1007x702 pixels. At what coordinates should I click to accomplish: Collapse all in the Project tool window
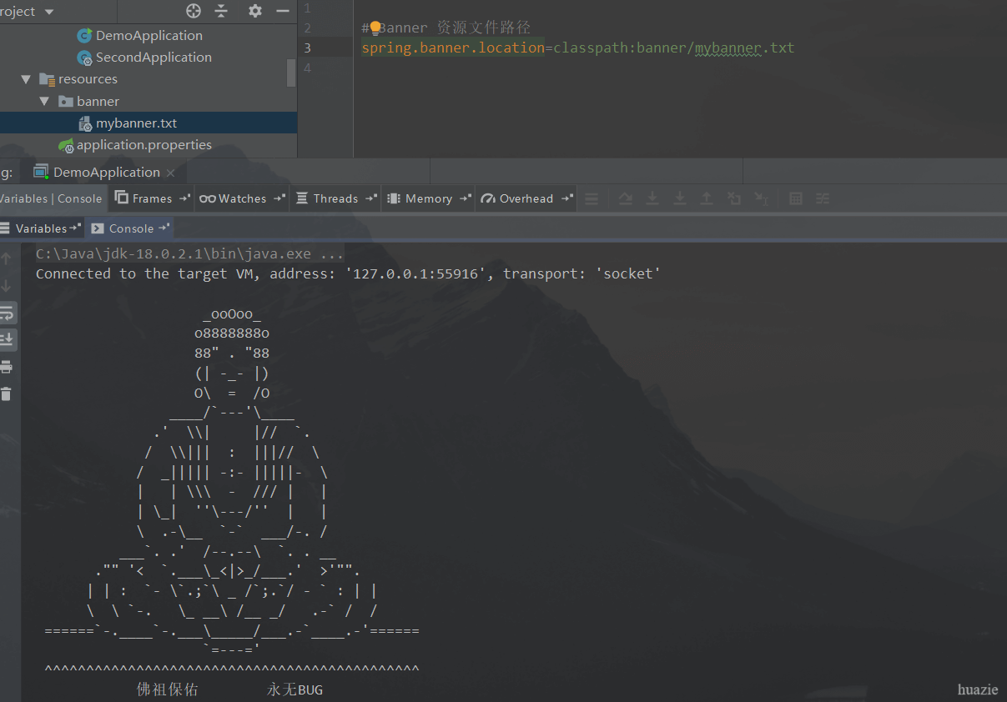point(221,11)
